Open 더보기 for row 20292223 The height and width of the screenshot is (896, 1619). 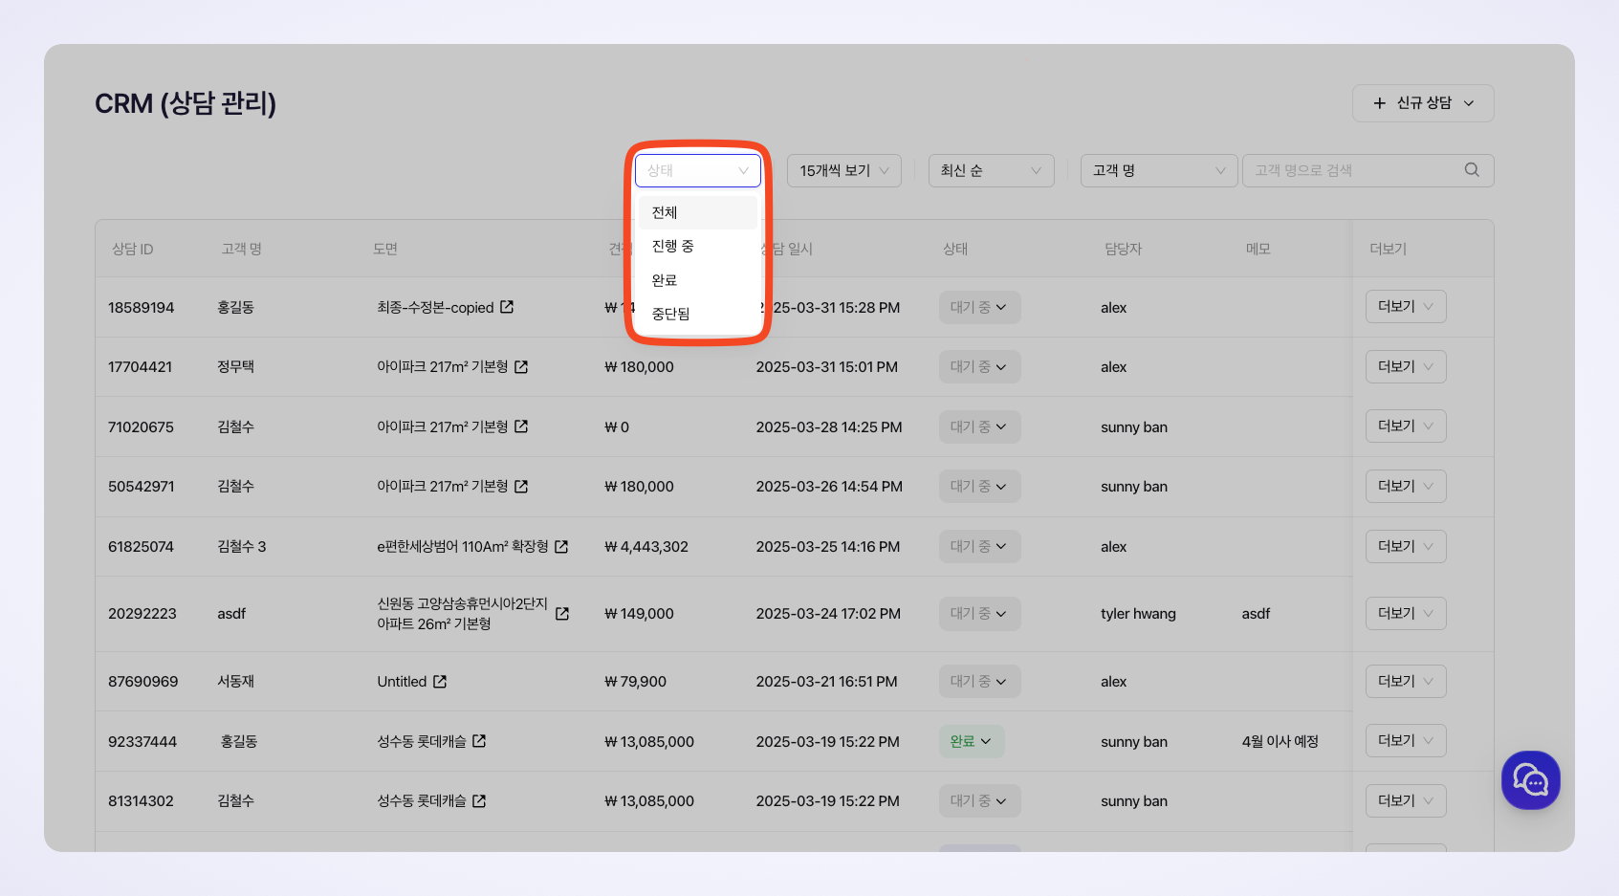click(x=1406, y=614)
